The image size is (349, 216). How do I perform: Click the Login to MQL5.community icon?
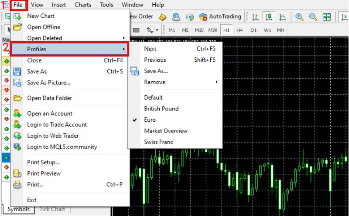tap(17, 147)
